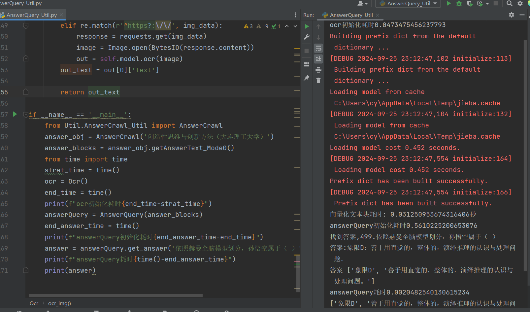530x312 pixels.
Task: Click line number 63 in gutter
Action: click(4, 181)
